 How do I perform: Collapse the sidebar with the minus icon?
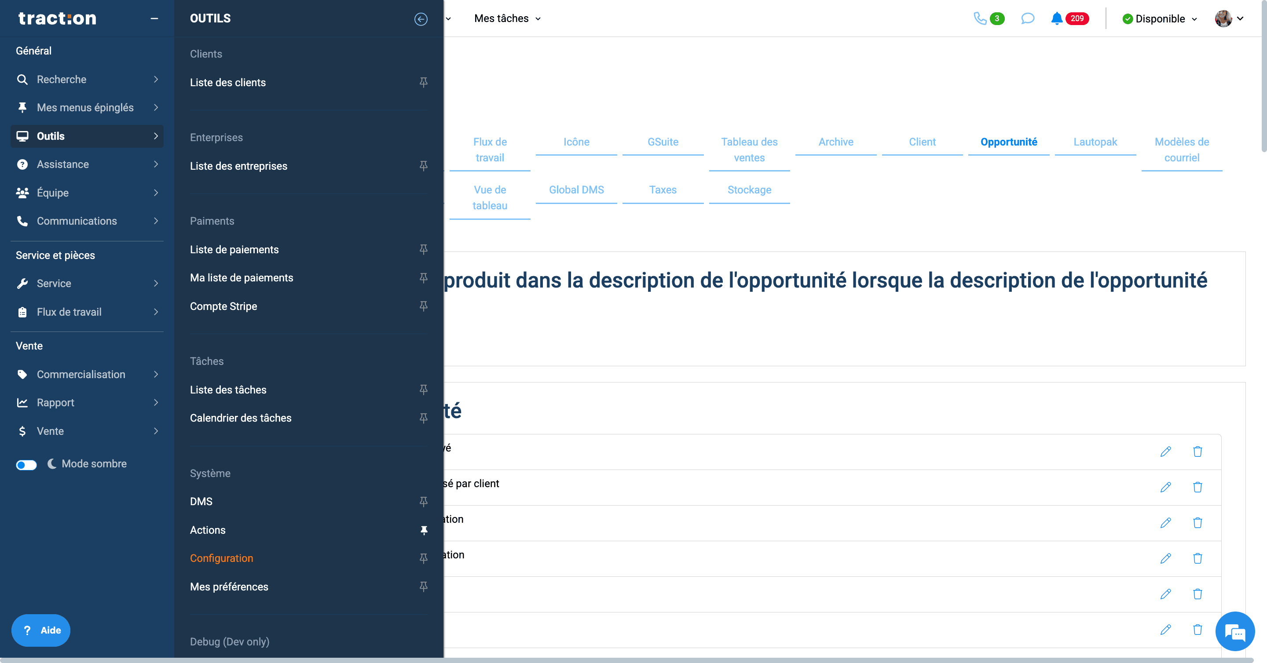click(x=154, y=18)
